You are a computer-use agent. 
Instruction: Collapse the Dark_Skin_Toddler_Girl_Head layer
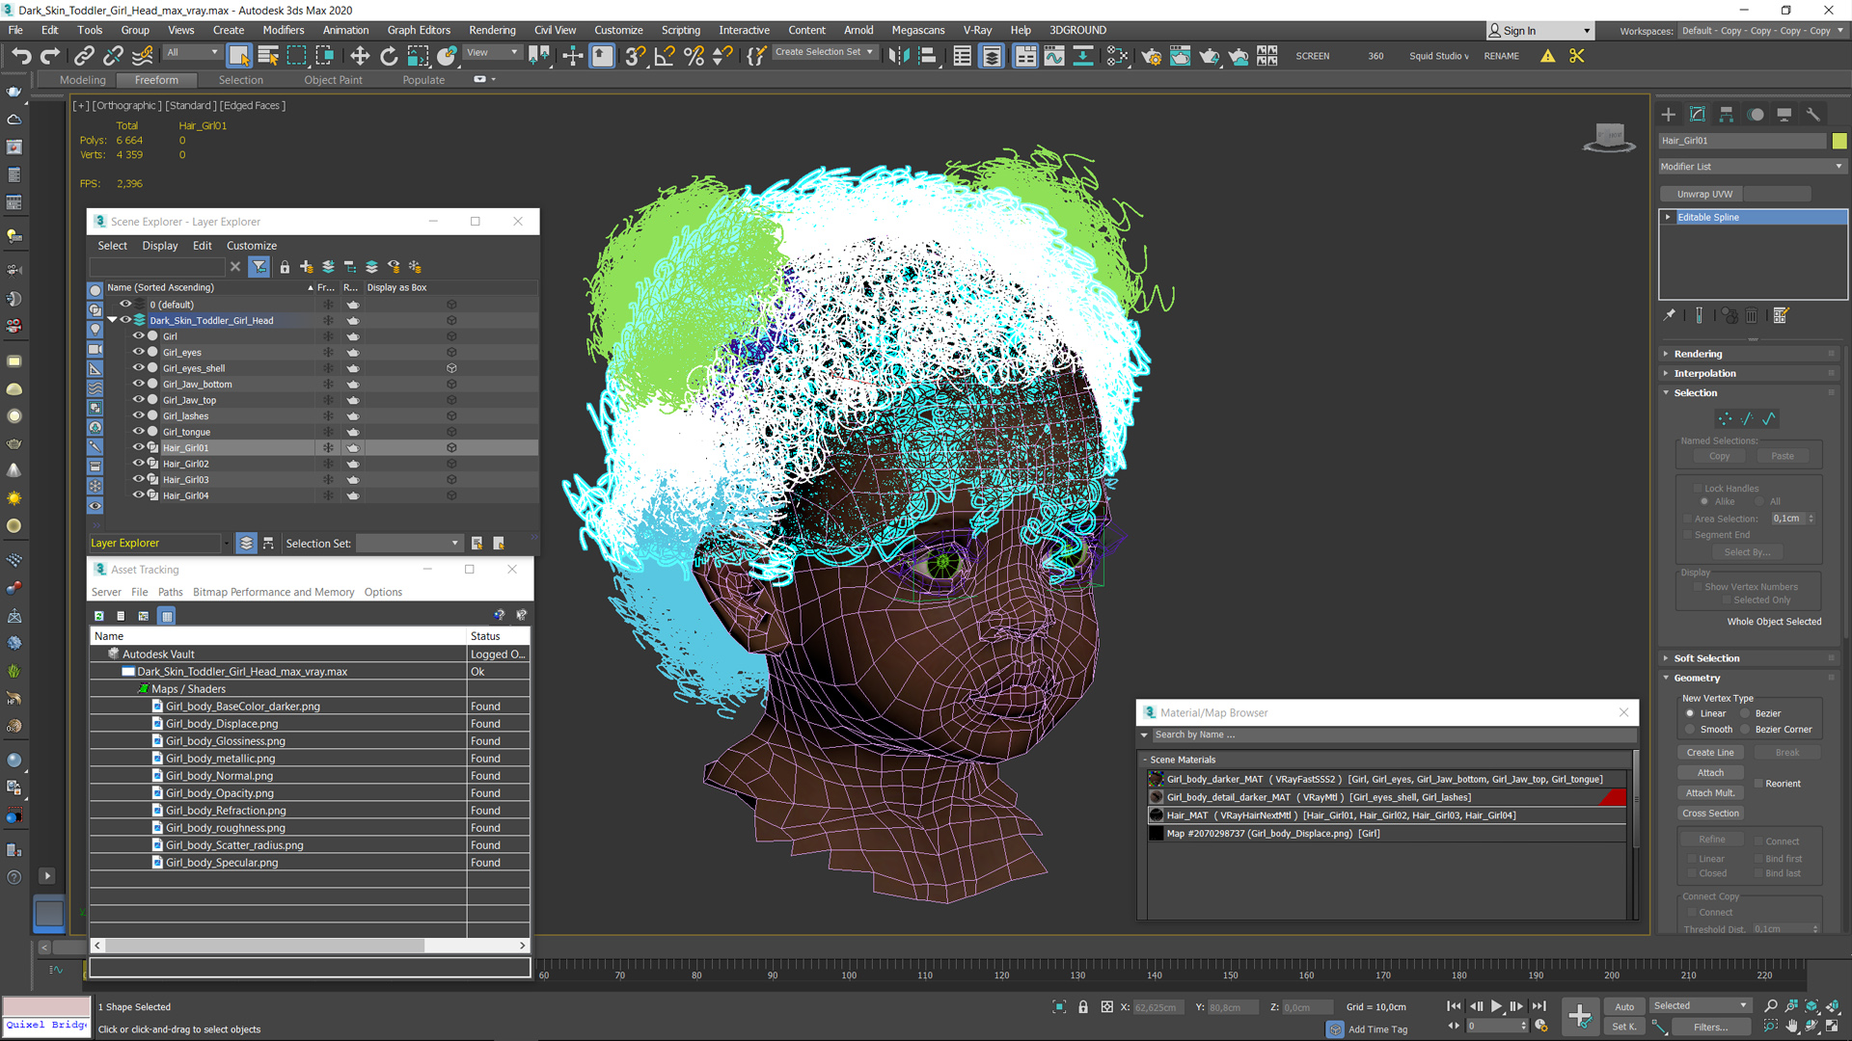[x=112, y=320]
